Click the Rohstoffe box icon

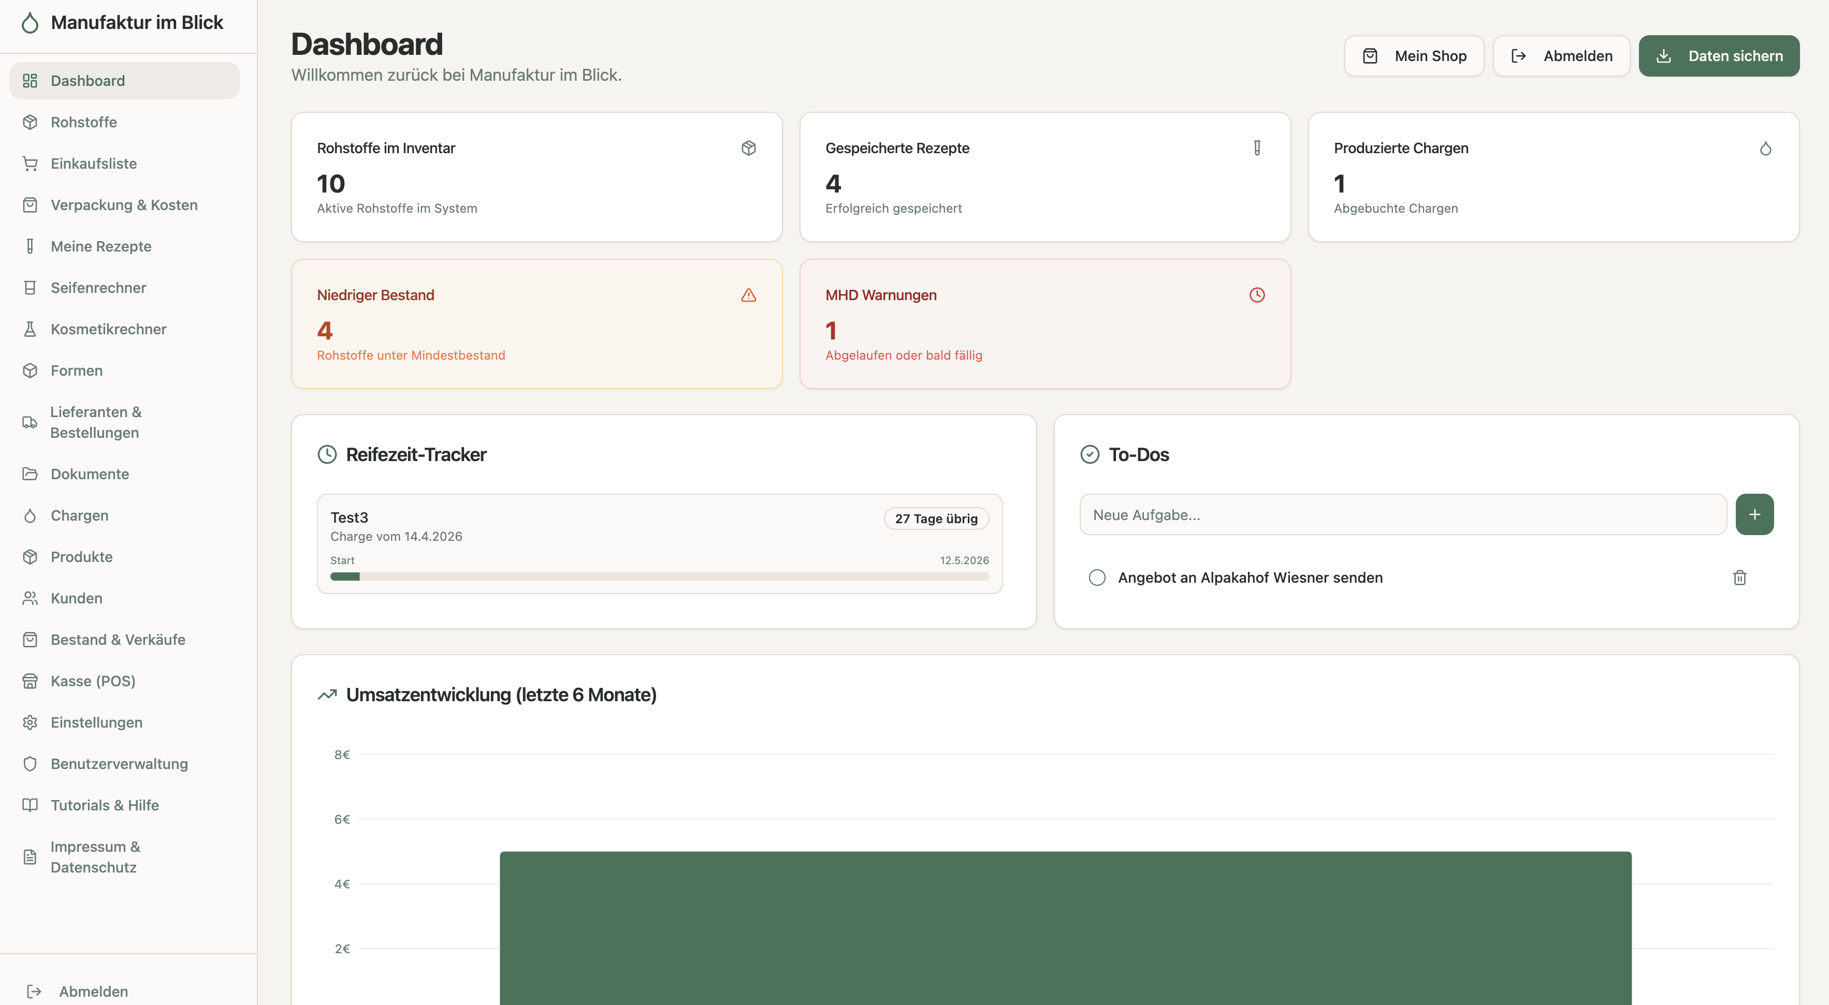30,122
